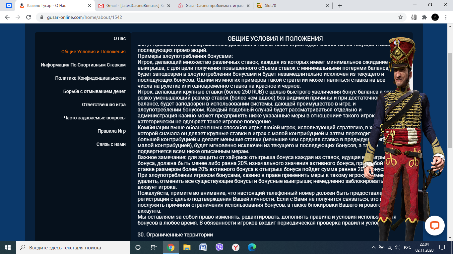The height and width of the screenshot is (254, 453).
Task: Open Политика Конфиденциальности page
Action: point(91,78)
